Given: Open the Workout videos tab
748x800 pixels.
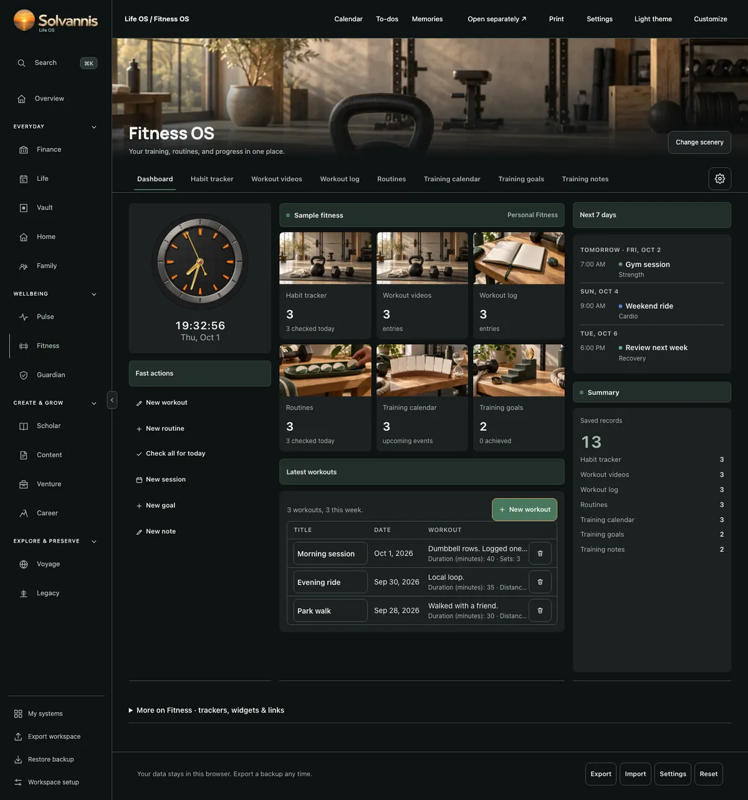Looking at the screenshot, I should [277, 179].
